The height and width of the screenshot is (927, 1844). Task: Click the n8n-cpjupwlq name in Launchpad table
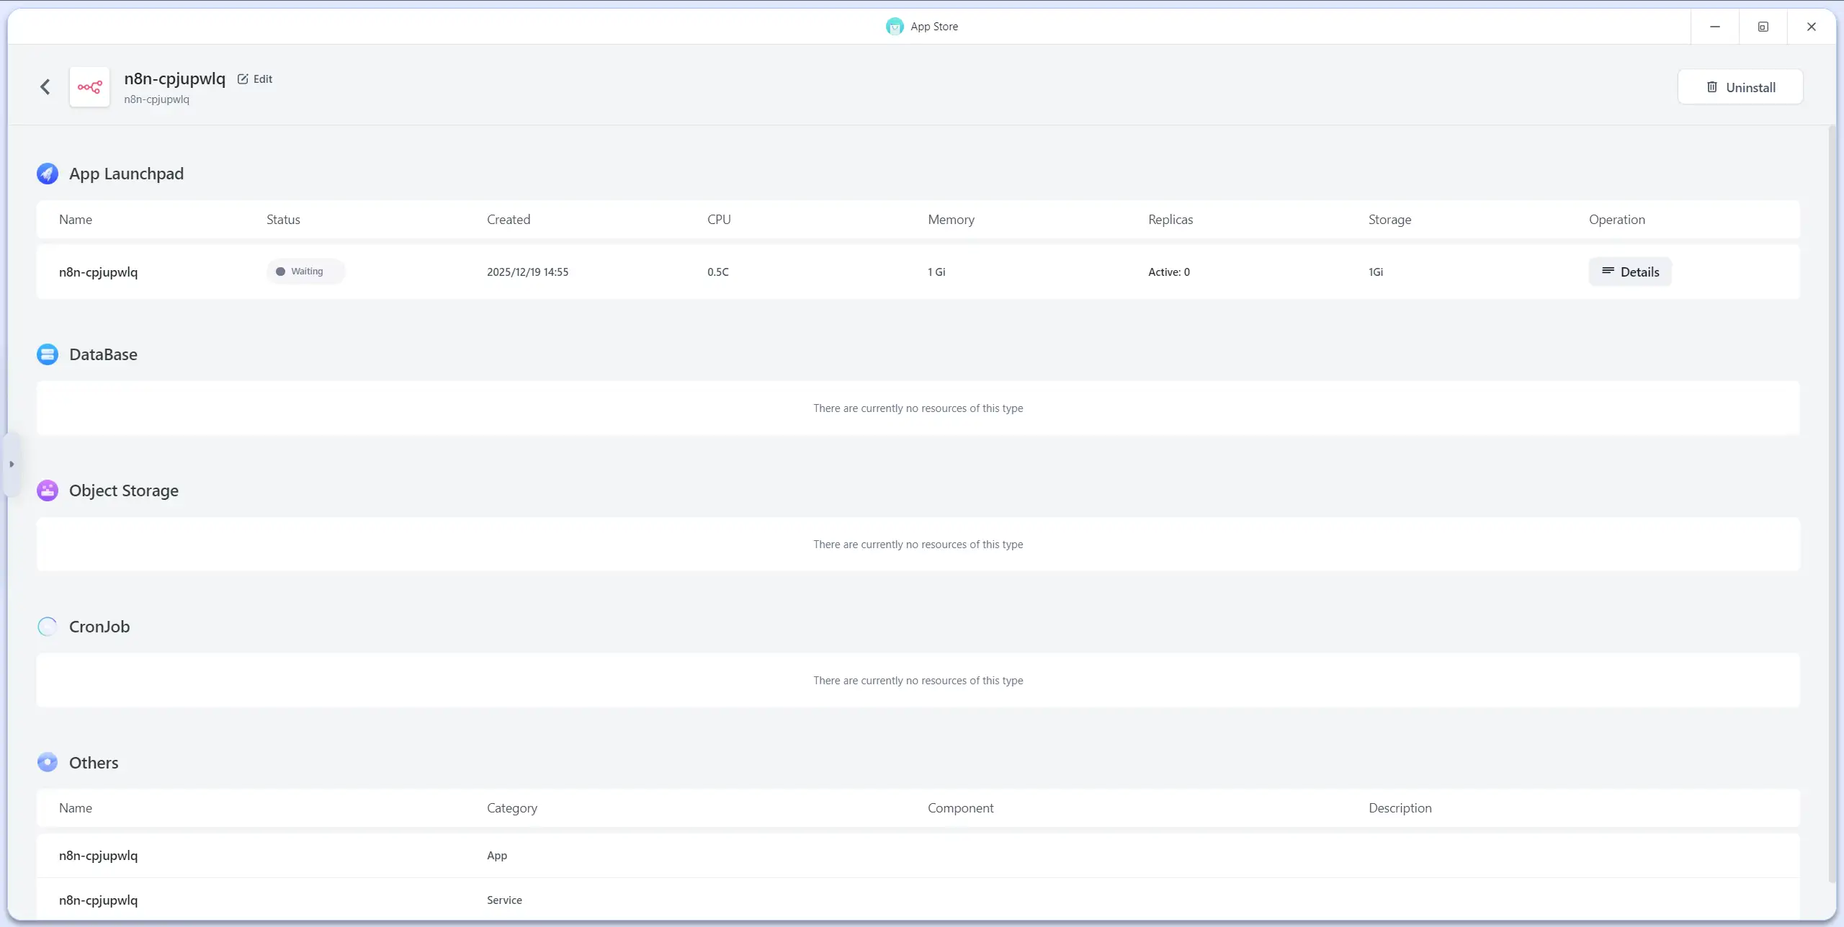click(x=99, y=272)
